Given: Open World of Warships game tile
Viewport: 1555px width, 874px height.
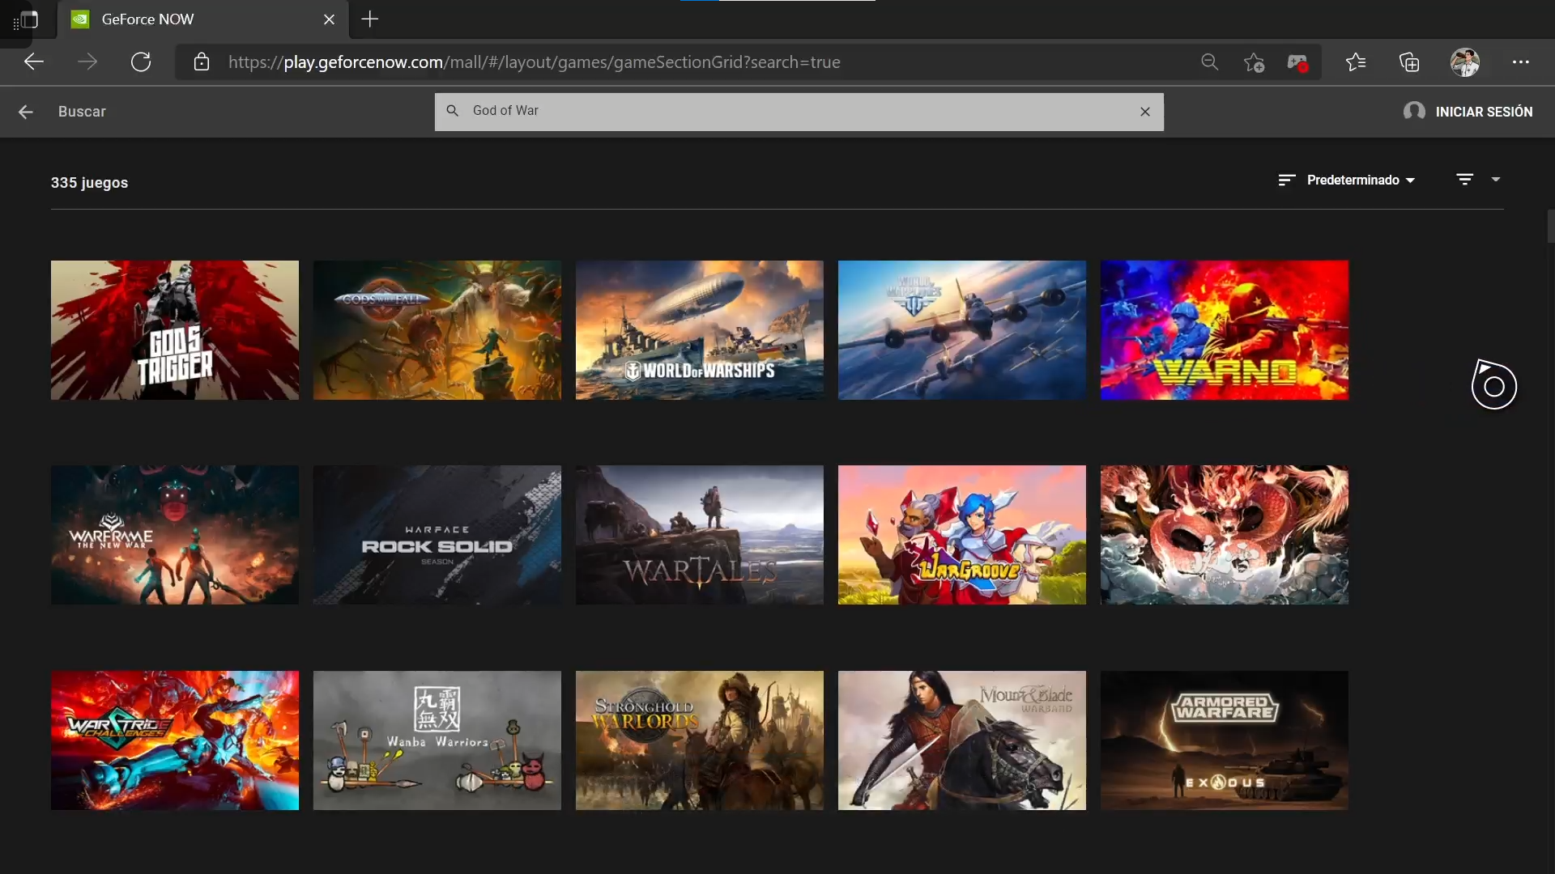Looking at the screenshot, I should [700, 330].
